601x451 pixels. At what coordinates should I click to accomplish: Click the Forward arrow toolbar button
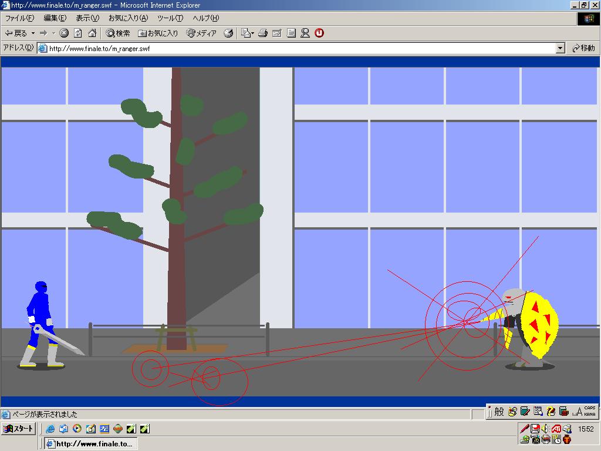pyautogui.click(x=43, y=33)
